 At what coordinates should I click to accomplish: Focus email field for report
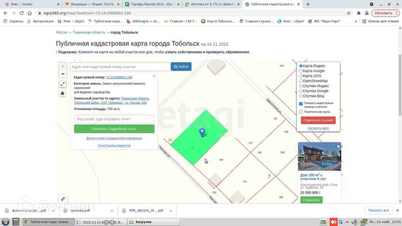[114, 119]
